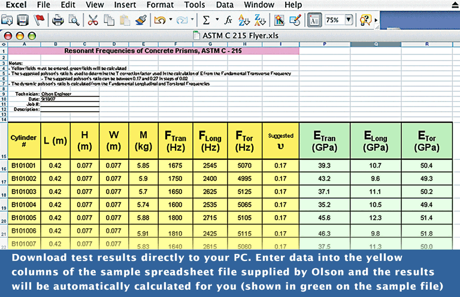
Task: Sort ascending with A-Z icon
Action: (244, 20)
